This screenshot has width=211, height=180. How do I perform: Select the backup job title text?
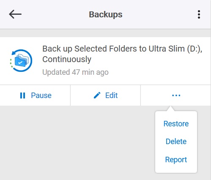122,54
